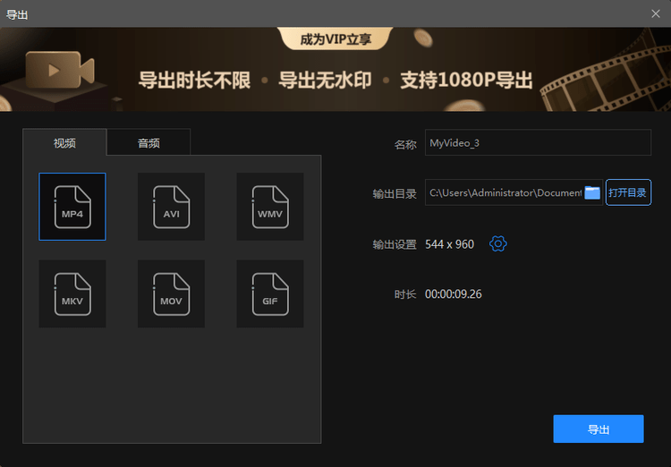Click the 544 x 960 resolution value
Viewport: 671px width, 467px height.
click(x=449, y=243)
